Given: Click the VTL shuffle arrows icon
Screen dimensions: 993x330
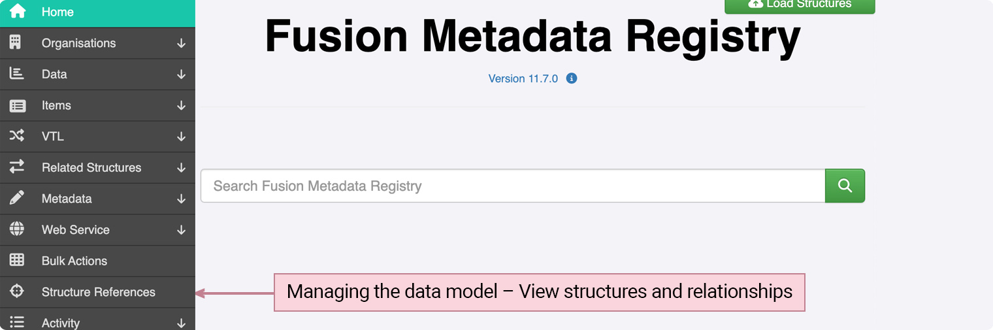Looking at the screenshot, I should [16, 136].
